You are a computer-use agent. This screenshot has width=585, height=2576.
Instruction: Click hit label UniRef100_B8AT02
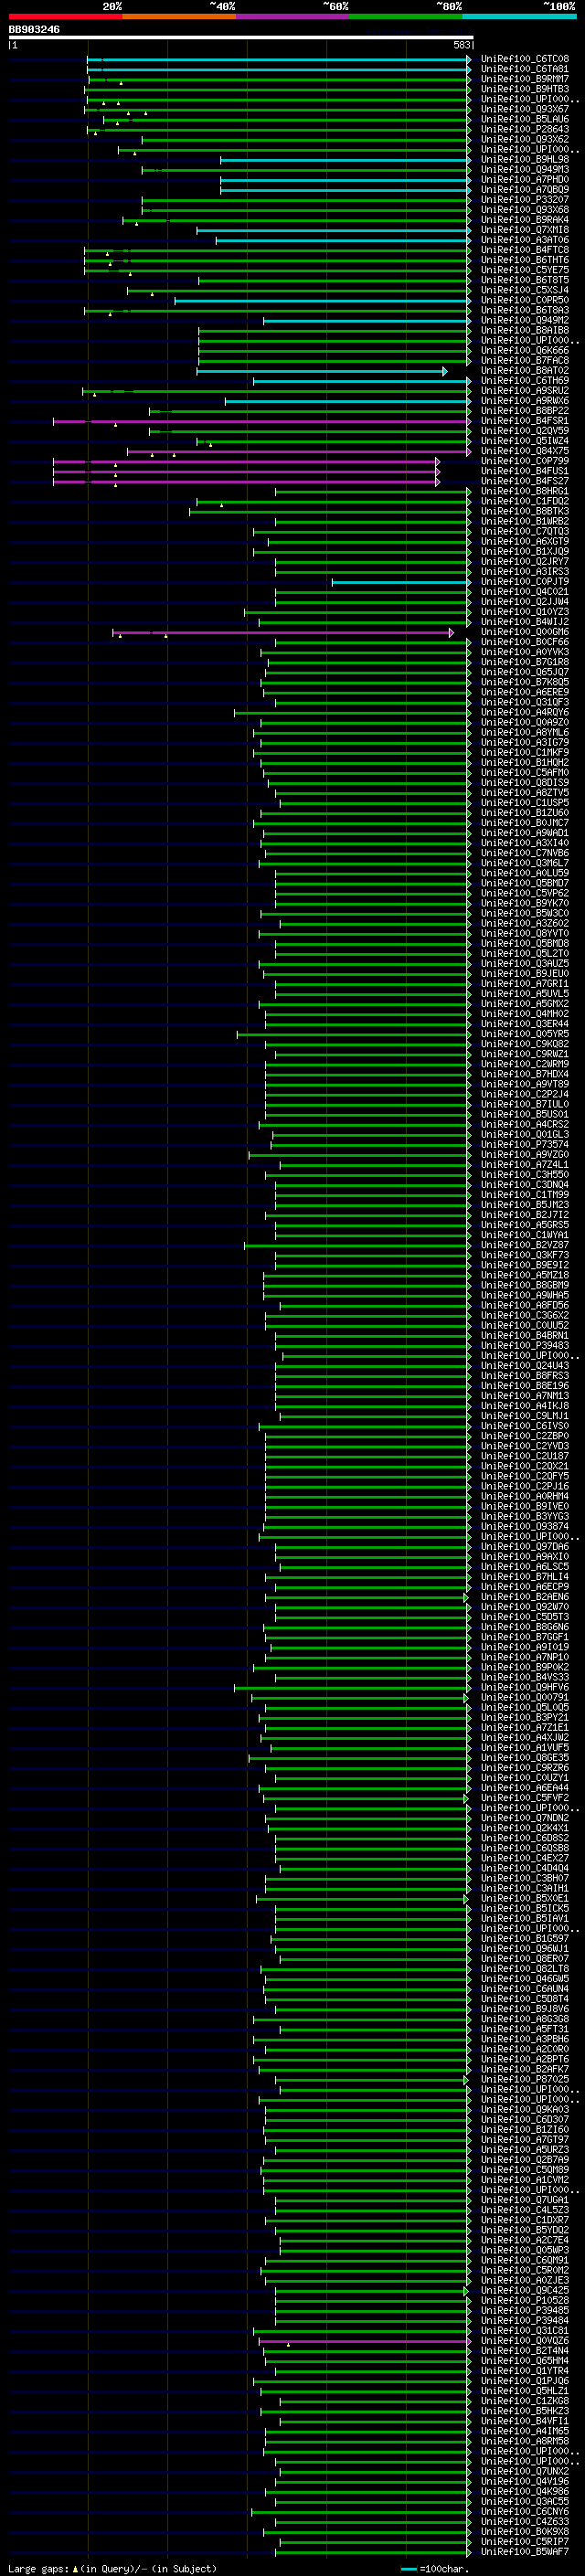[524, 371]
